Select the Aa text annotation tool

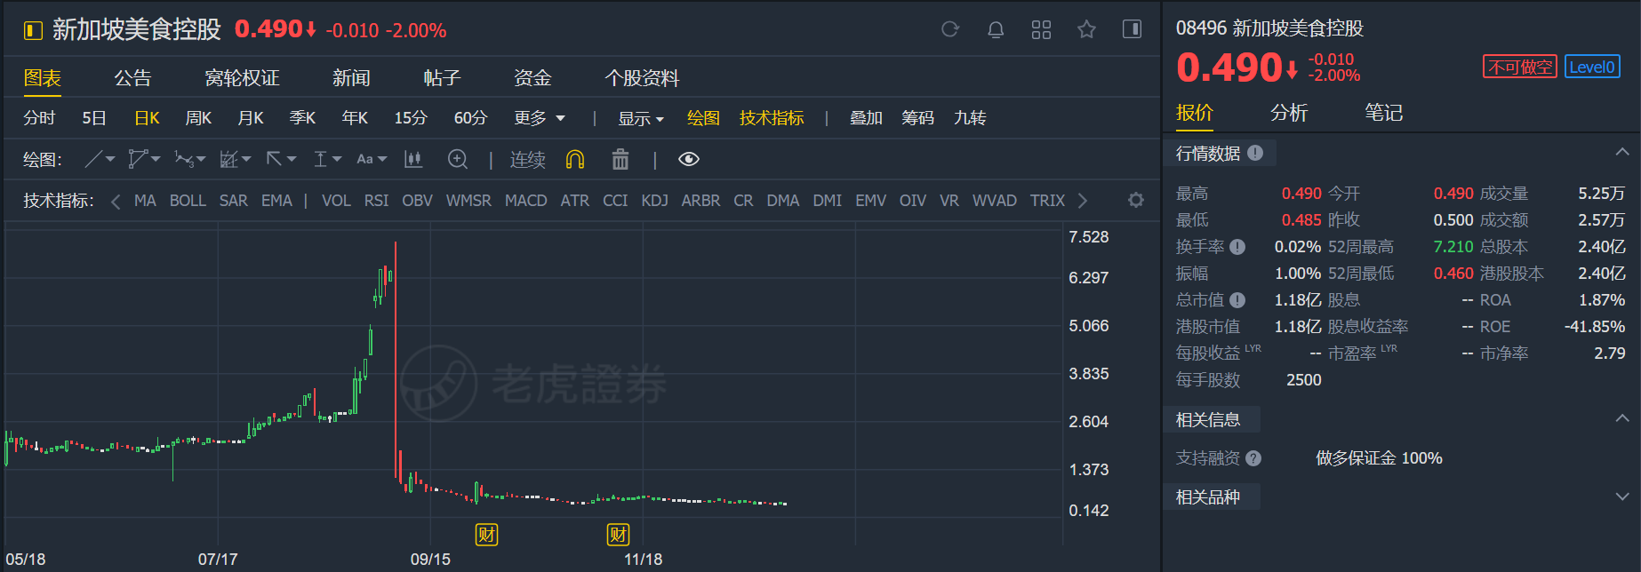(364, 159)
